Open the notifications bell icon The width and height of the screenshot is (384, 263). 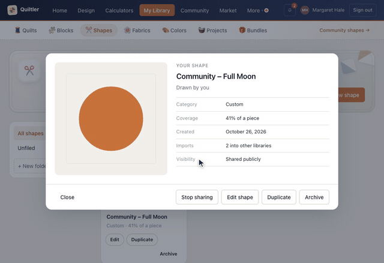pos(290,10)
